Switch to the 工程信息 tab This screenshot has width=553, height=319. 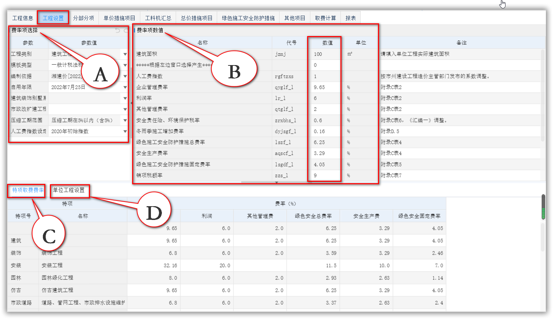tap(22, 18)
